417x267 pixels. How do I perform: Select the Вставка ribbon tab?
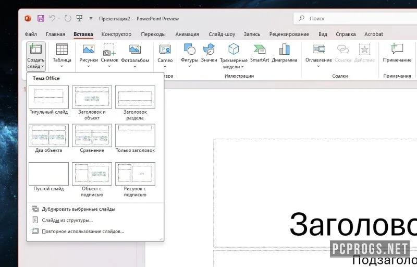[x=83, y=34]
